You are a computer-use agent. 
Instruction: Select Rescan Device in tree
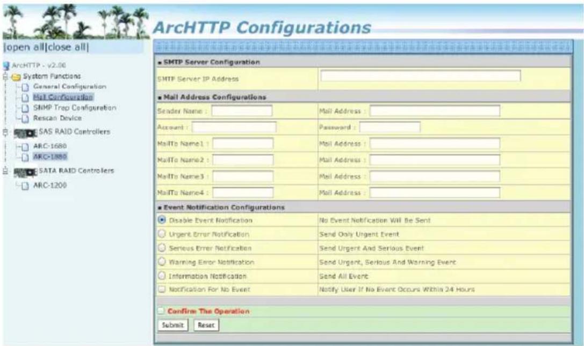click(57, 118)
